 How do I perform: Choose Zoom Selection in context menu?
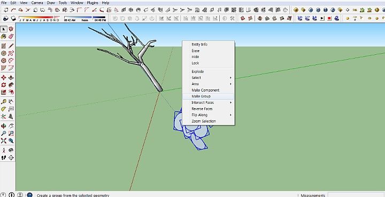point(209,121)
